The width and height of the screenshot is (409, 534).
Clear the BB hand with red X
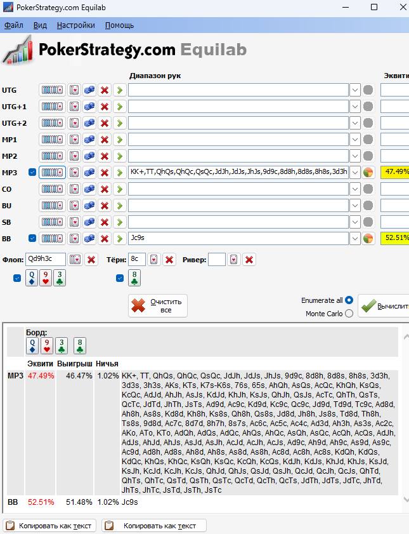pyautogui.click(x=105, y=238)
